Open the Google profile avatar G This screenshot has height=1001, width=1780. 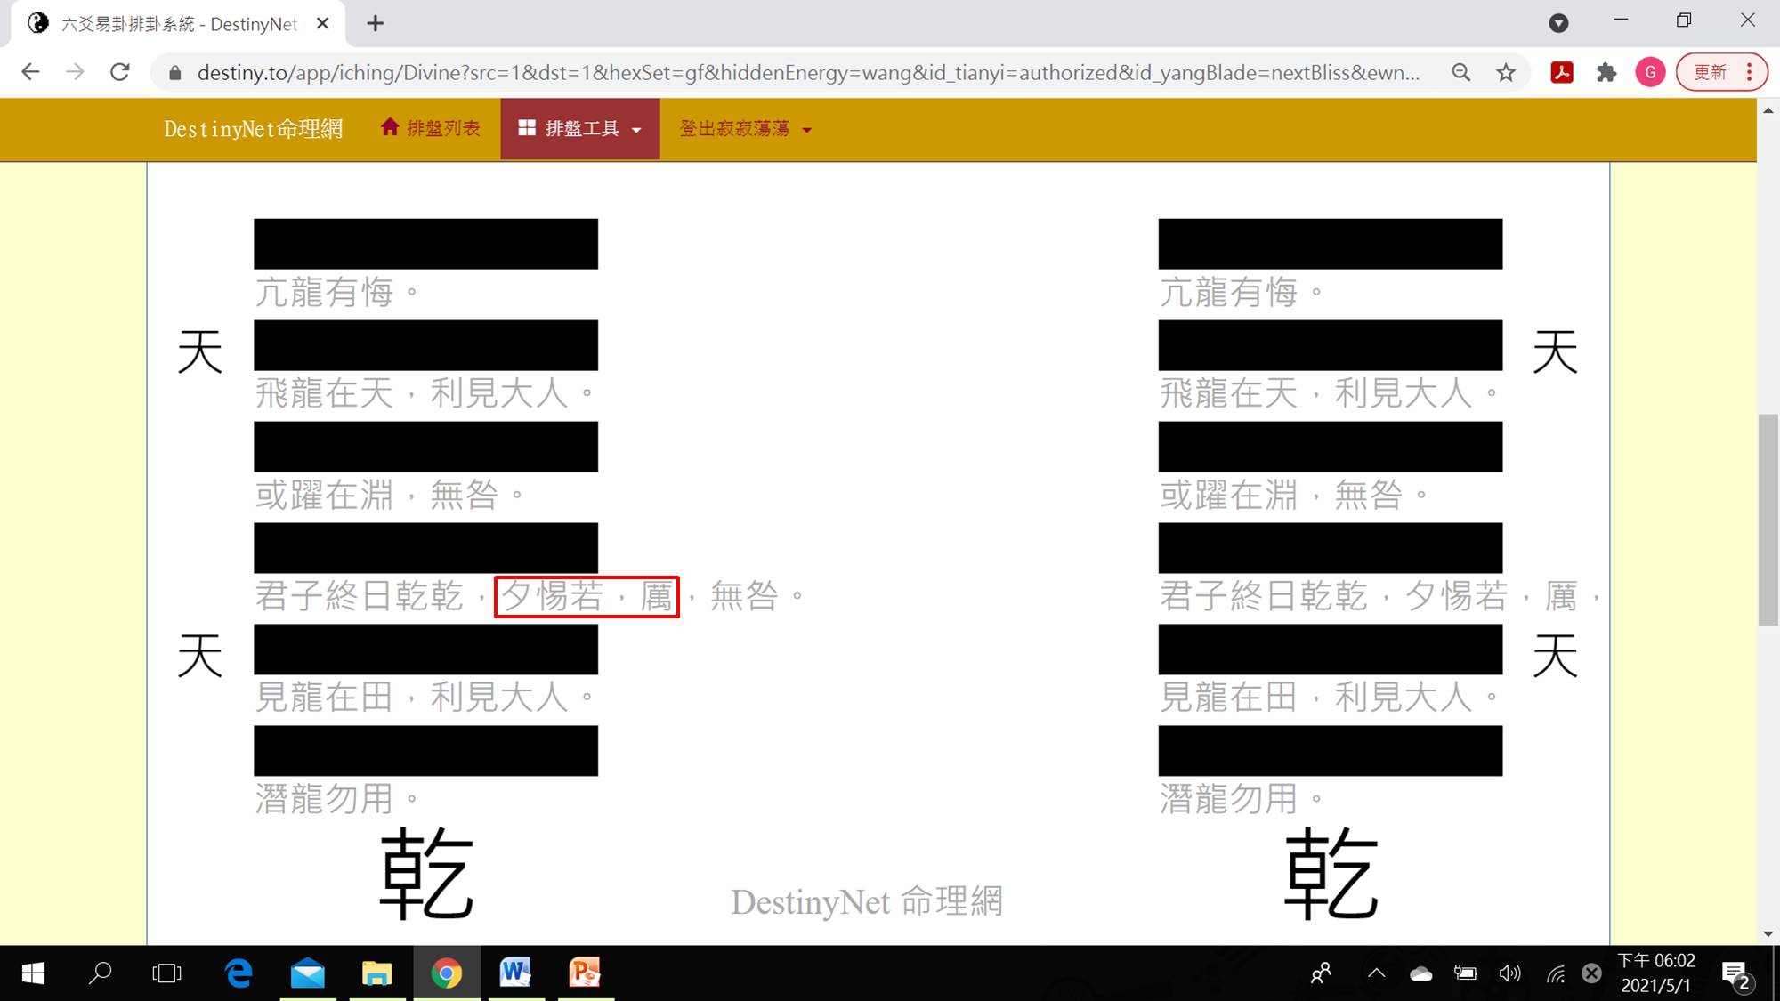point(1649,72)
